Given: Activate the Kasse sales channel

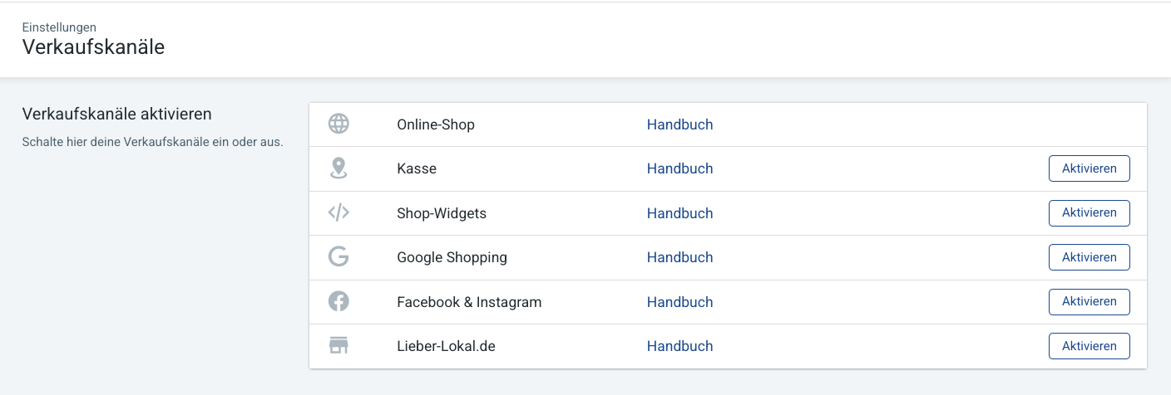Looking at the screenshot, I should [1089, 168].
